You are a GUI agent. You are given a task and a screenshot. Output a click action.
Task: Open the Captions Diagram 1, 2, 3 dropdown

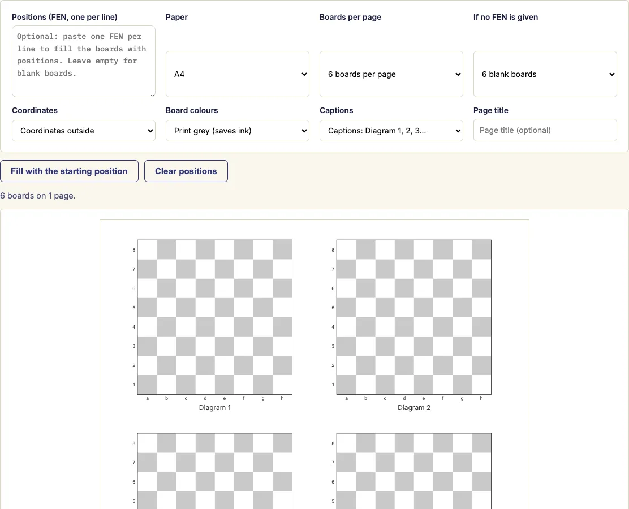point(391,131)
